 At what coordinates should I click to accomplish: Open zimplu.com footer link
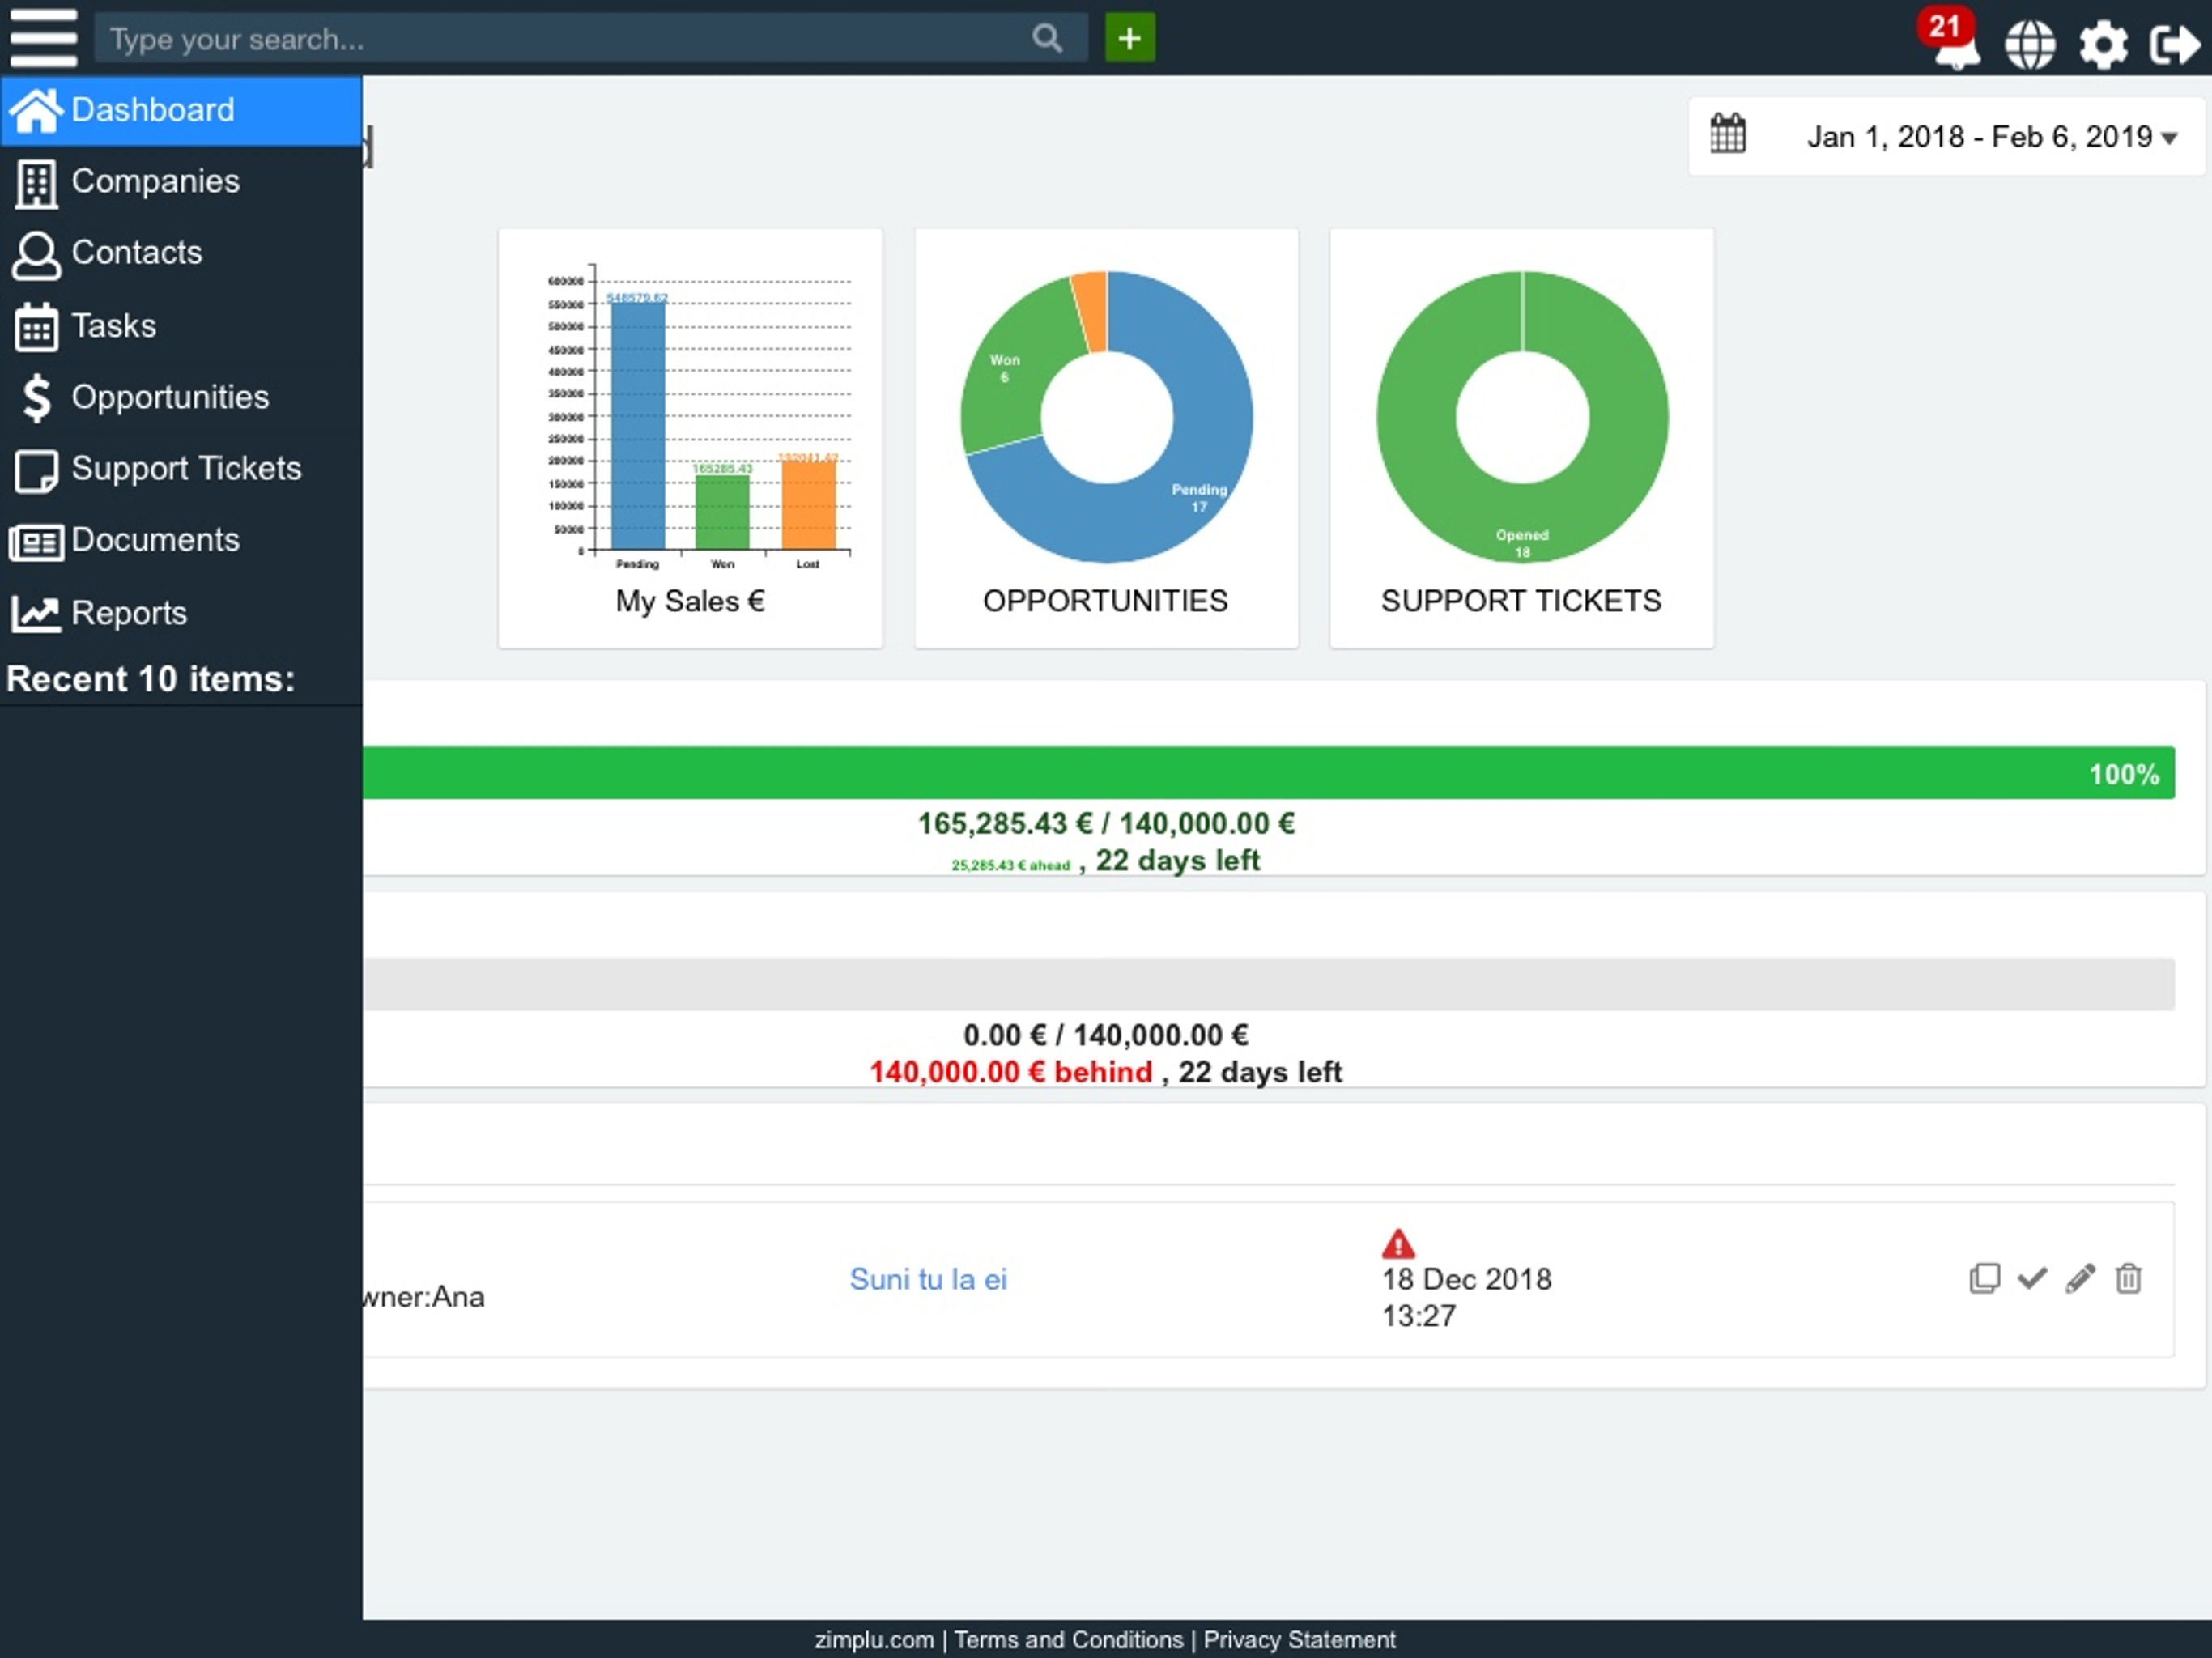[x=874, y=1640]
